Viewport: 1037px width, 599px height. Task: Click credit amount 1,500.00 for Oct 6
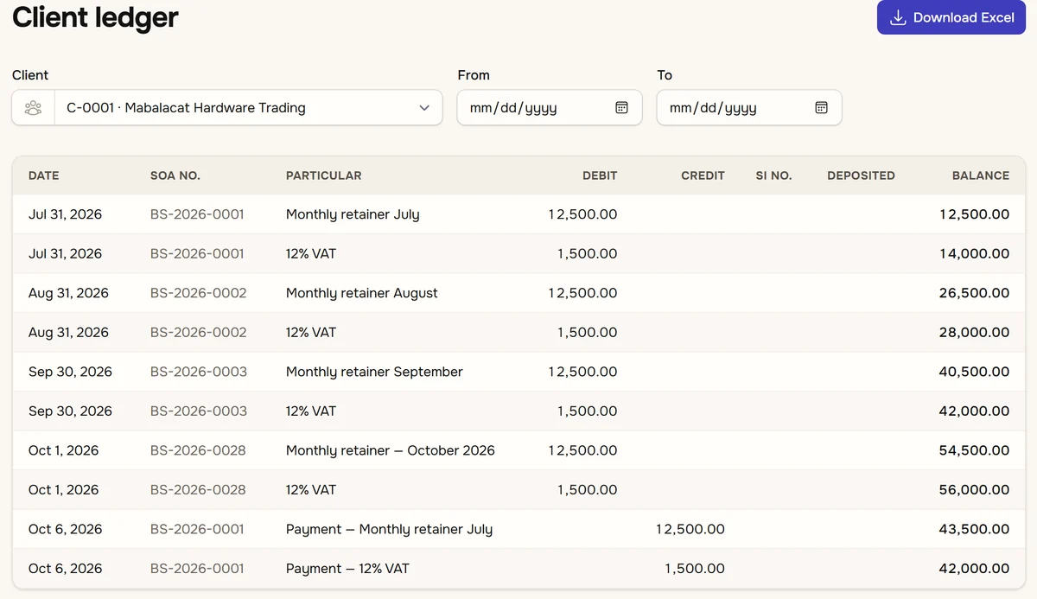click(x=695, y=569)
